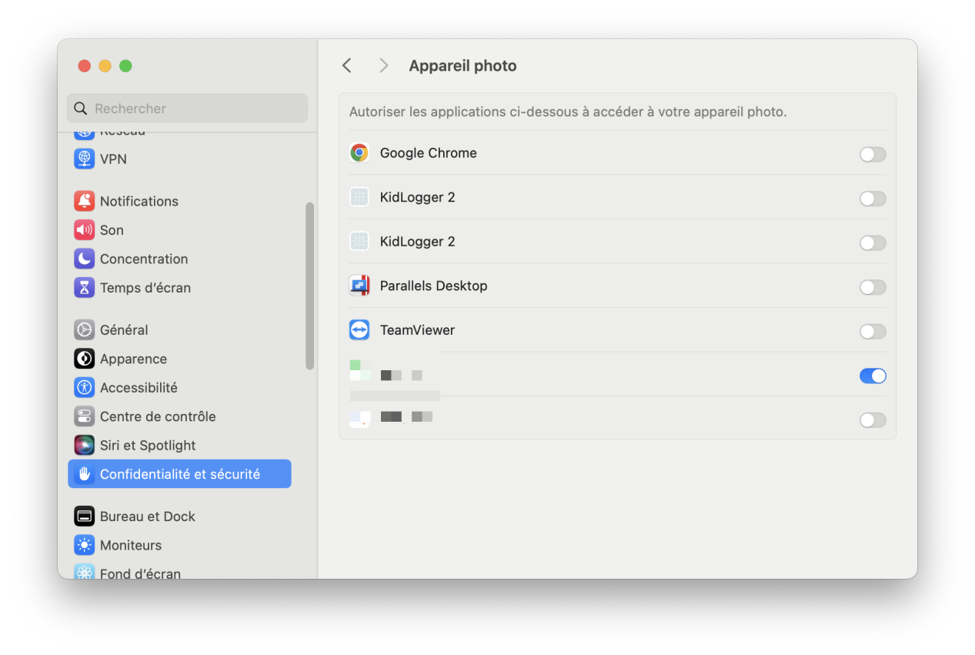Click the Siri et Spotlight icon
The width and height of the screenshot is (975, 655).
(84, 445)
